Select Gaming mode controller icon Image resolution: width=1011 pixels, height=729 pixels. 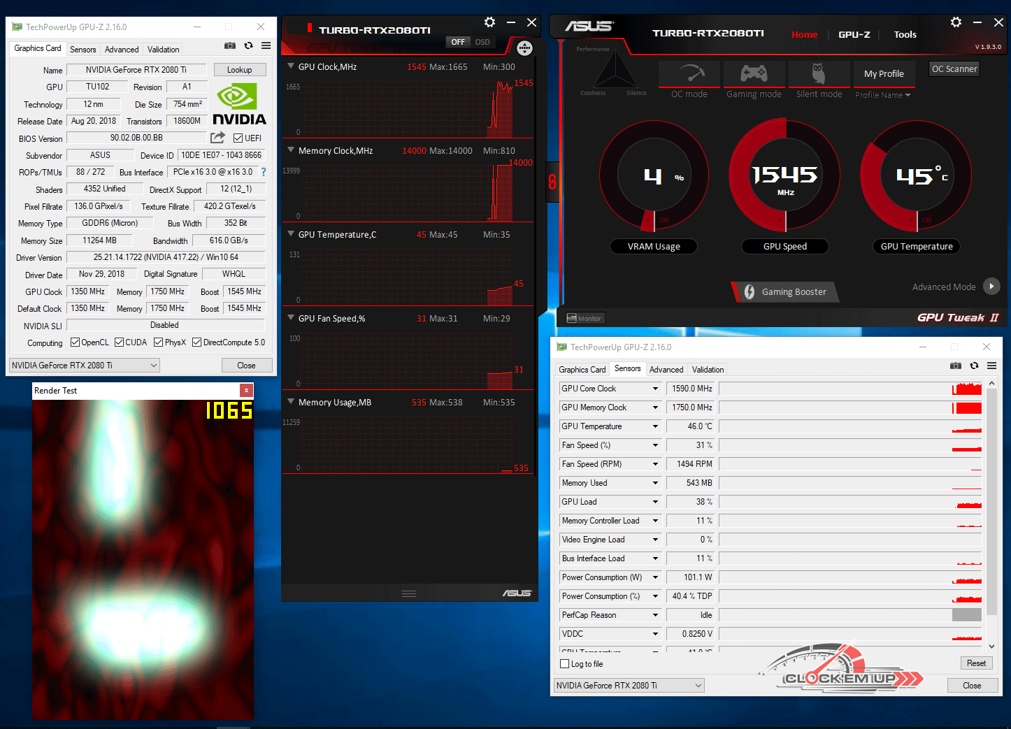[x=754, y=73]
